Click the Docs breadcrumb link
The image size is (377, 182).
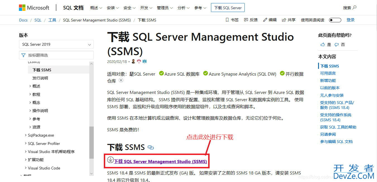23,20
